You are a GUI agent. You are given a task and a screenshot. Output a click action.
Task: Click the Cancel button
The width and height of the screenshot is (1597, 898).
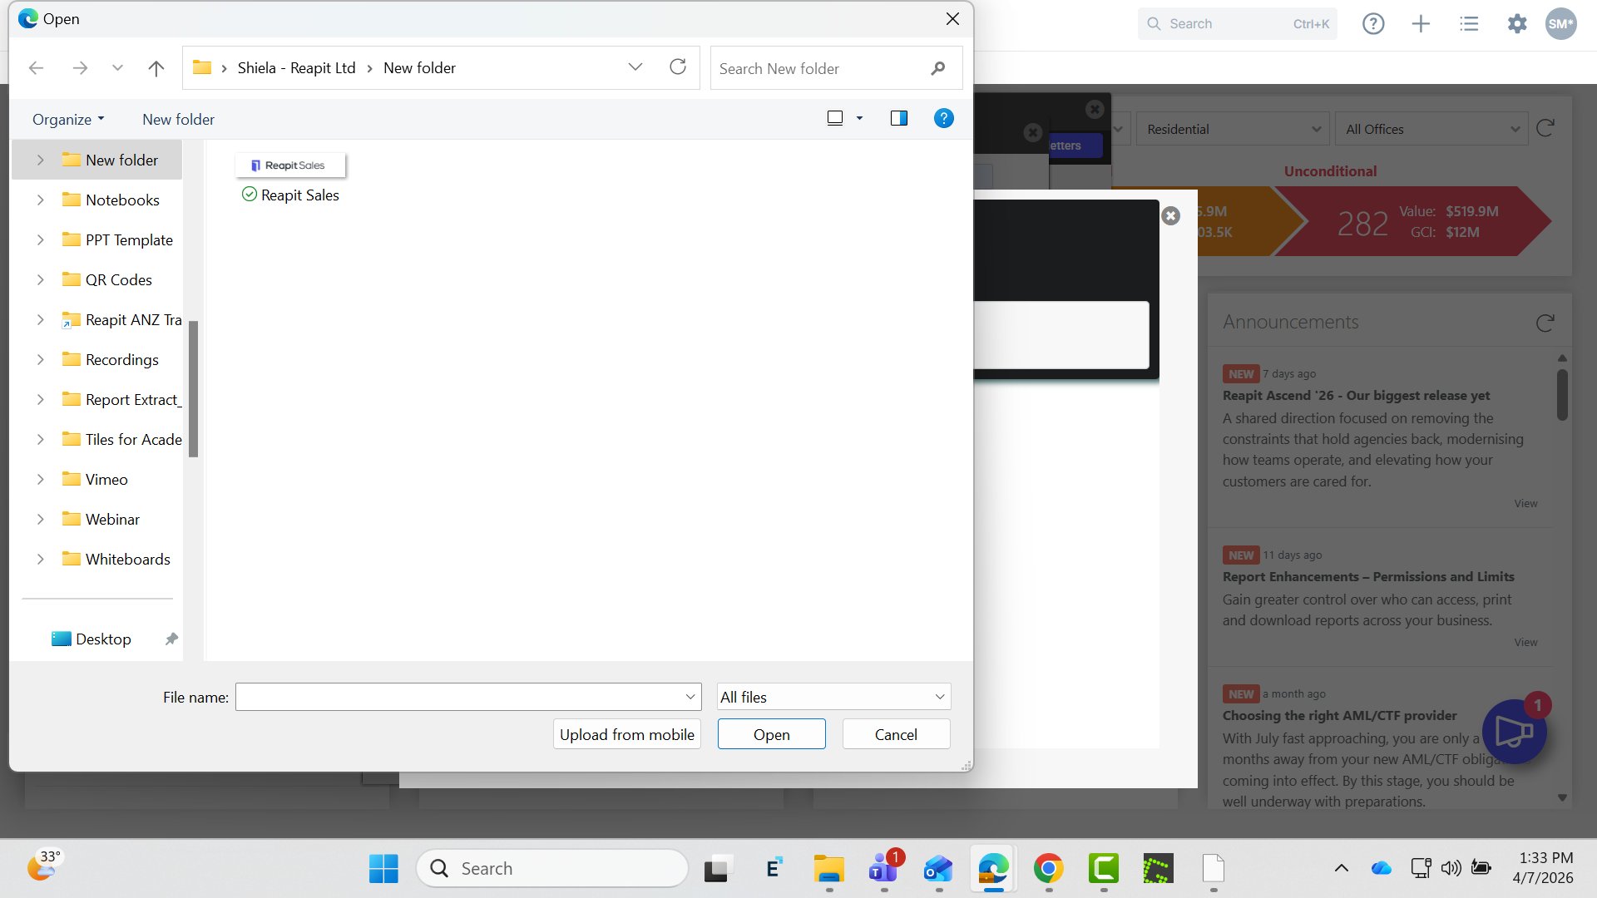coord(896,734)
